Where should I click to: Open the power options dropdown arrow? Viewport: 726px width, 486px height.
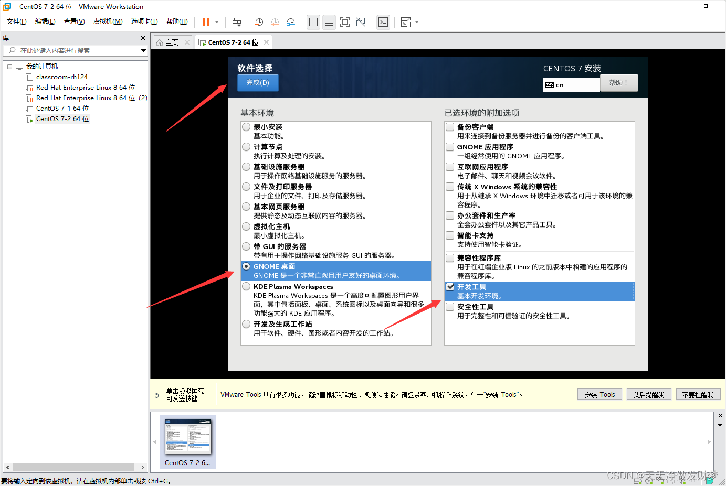[217, 22]
